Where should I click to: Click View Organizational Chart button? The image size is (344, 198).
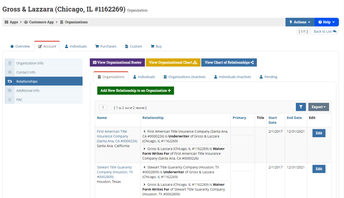(173, 62)
